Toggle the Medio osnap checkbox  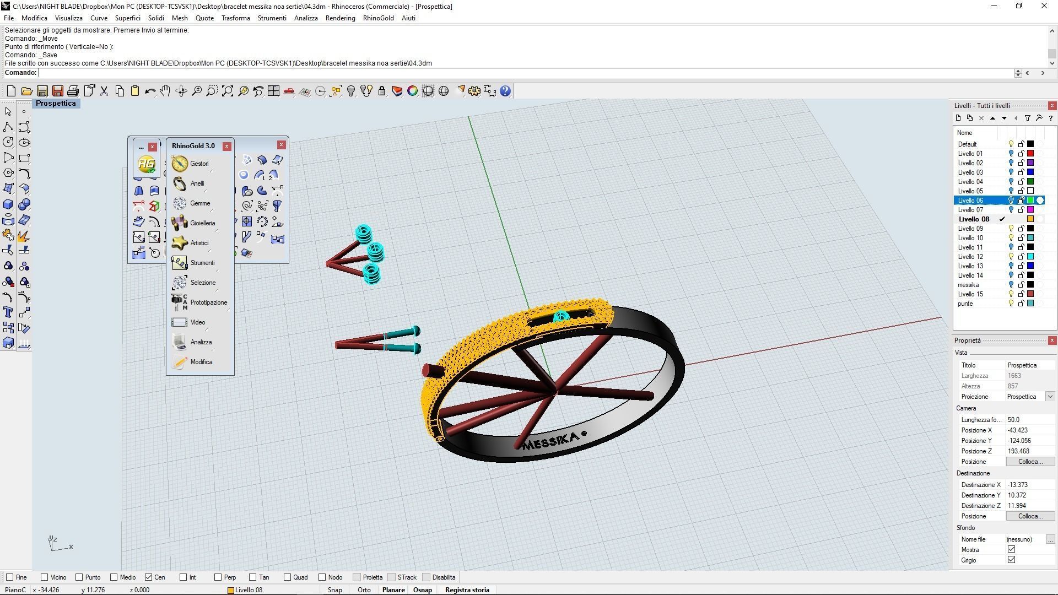pyautogui.click(x=114, y=577)
